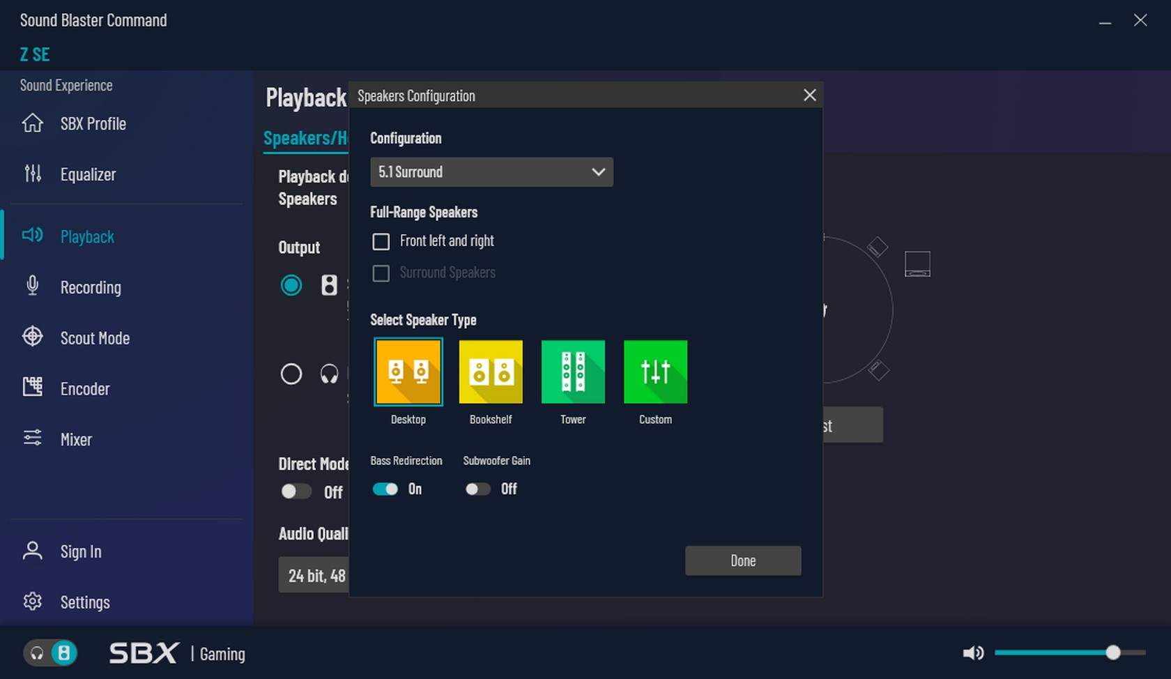
Task: Click the master volume slider handle
Action: tap(1113, 653)
